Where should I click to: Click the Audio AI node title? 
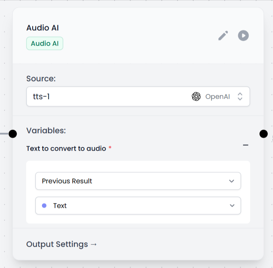coord(42,28)
